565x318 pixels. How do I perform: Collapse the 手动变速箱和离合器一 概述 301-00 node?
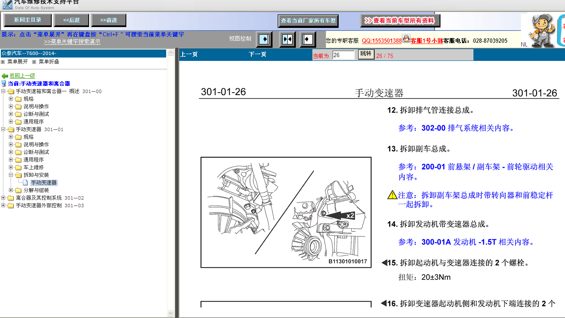point(3,91)
